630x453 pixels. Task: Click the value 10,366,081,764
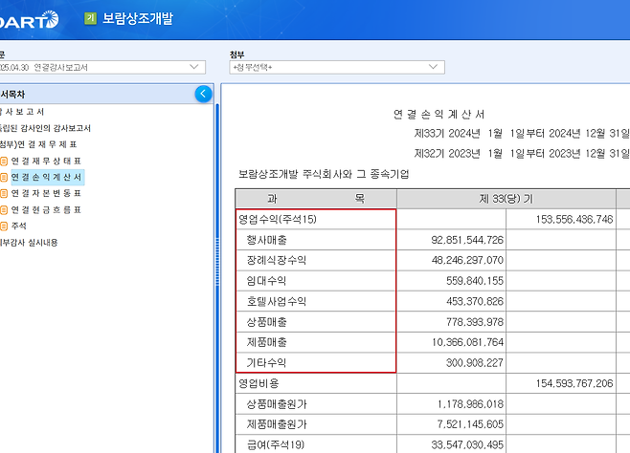(x=467, y=342)
